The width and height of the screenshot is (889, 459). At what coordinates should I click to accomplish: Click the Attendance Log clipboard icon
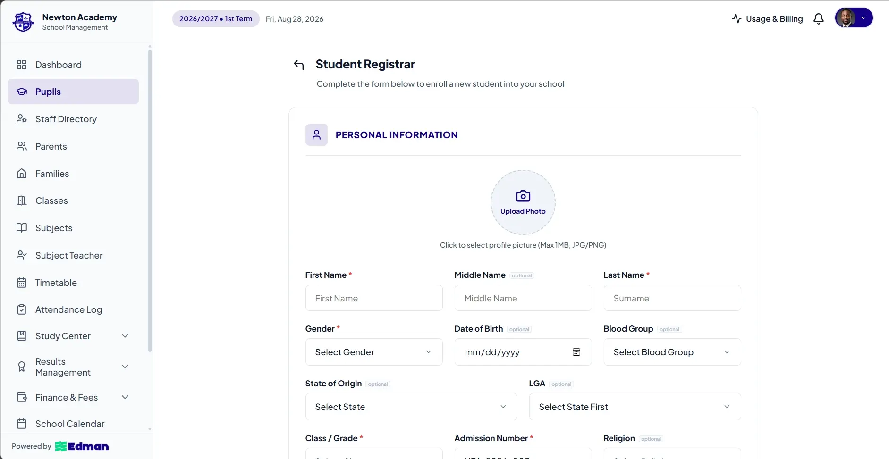click(22, 309)
